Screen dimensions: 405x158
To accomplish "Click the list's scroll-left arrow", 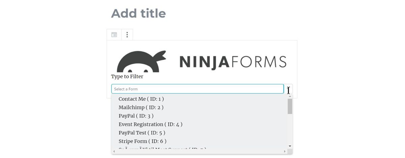I will pyautogui.click(x=114, y=151).
